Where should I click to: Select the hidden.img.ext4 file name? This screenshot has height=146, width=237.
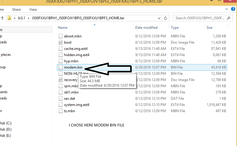[77, 55]
